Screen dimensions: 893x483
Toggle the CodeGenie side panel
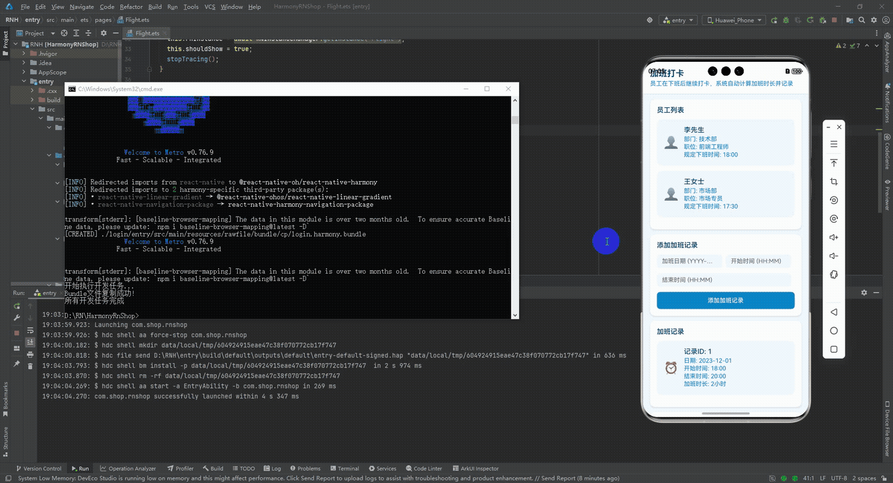887,152
